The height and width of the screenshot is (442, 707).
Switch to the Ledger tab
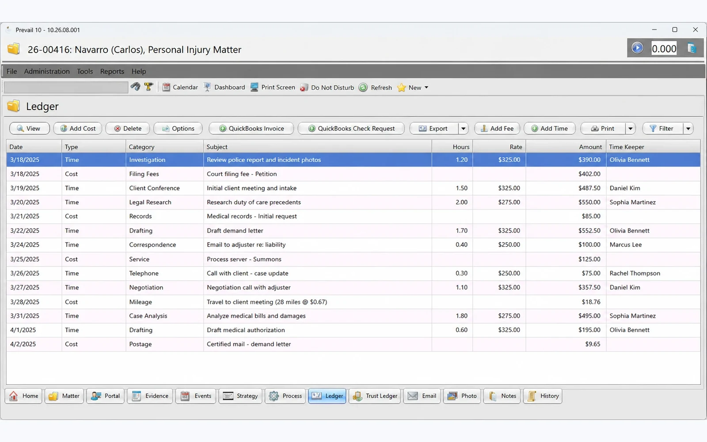click(x=327, y=396)
